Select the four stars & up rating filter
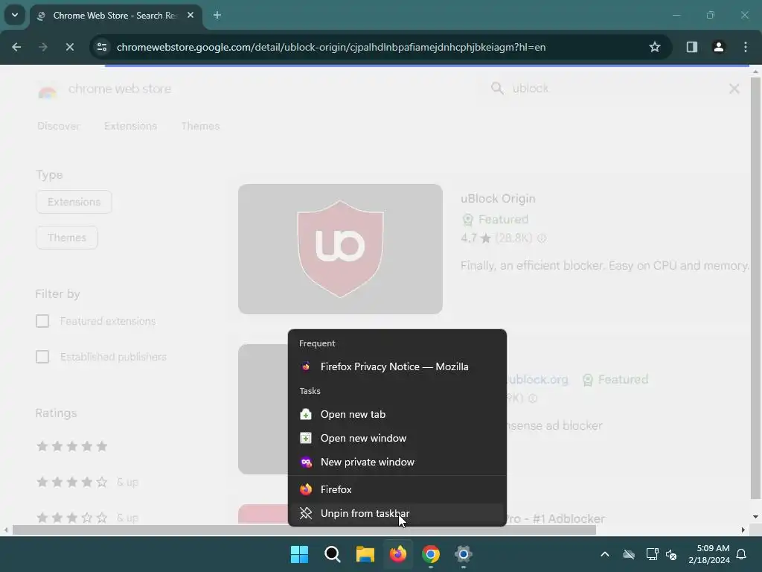The image size is (762, 572). (x=88, y=482)
